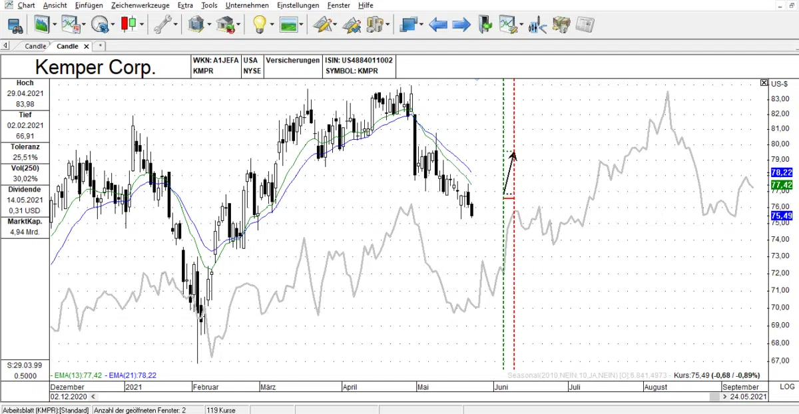Open the new tab marked with asterisk
799x414 pixels.
click(x=100, y=46)
